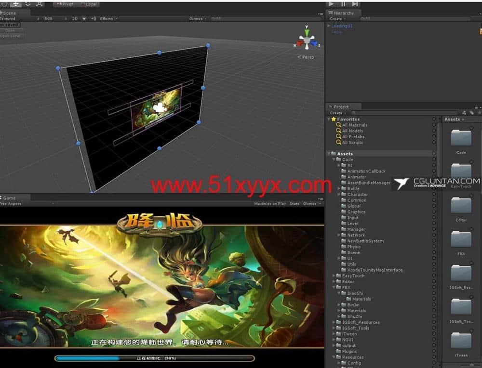Open Gizmos menu in Game view

pos(311,204)
